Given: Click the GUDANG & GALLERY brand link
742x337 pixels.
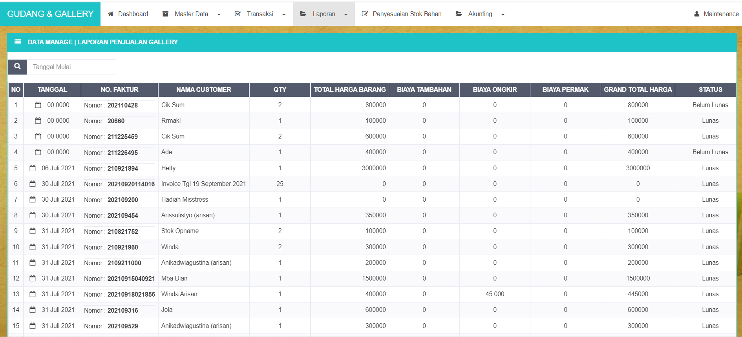Looking at the screenshot, I should point(50,14).
